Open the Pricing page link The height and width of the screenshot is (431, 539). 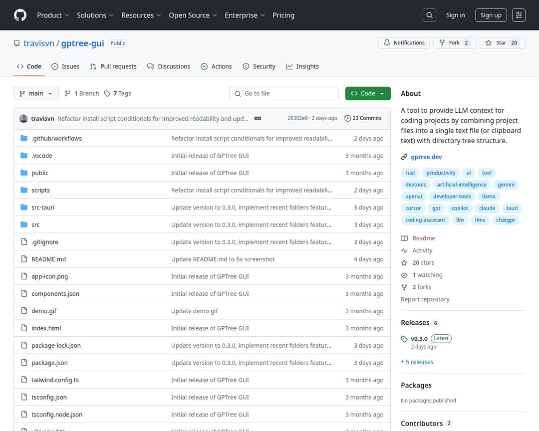coord(283,15)
